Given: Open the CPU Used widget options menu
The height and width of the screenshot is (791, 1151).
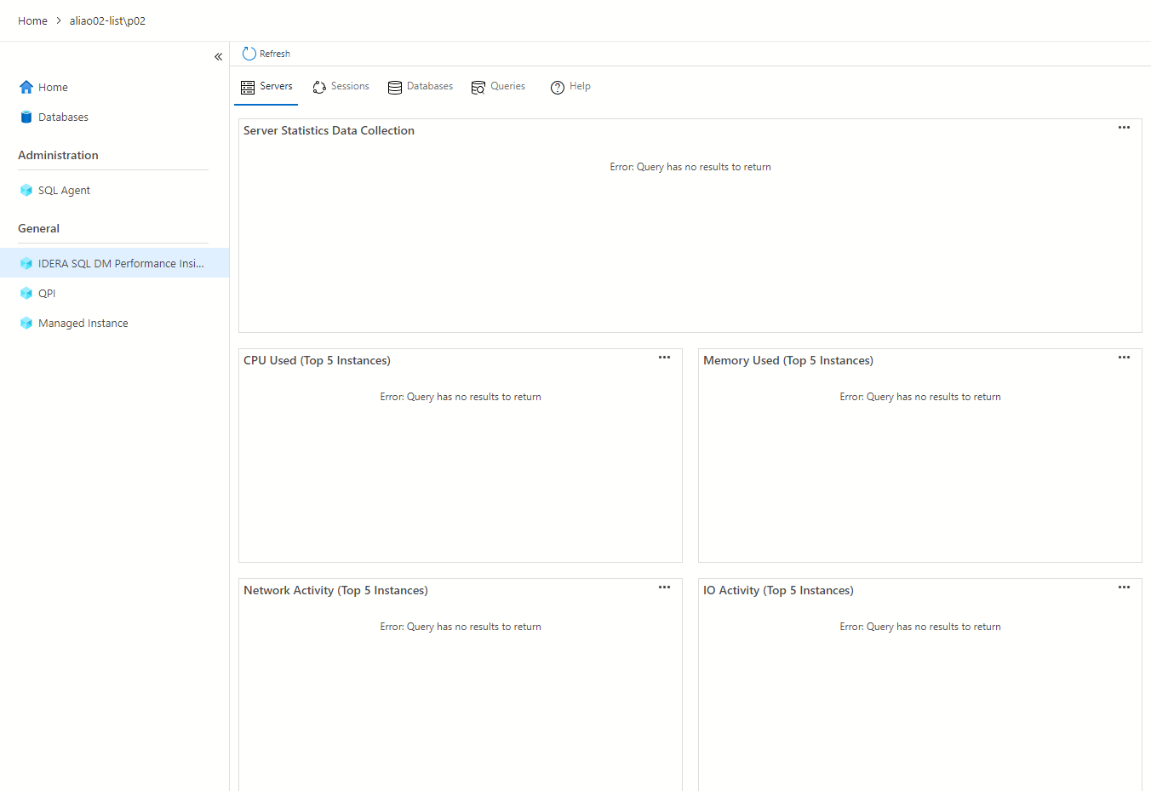Looking at the screenshot, I should tap(664, 357).
